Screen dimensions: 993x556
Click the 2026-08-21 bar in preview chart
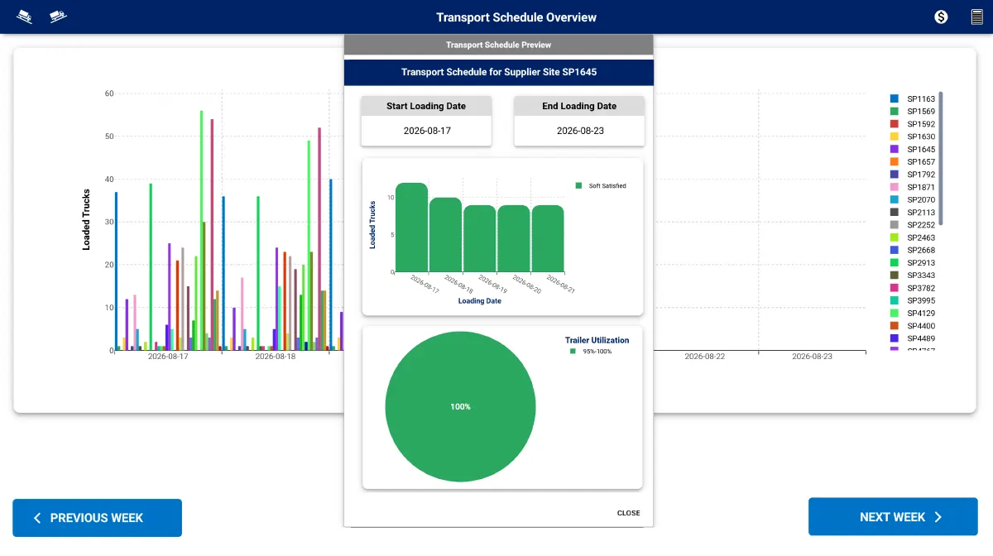[548, 239]
